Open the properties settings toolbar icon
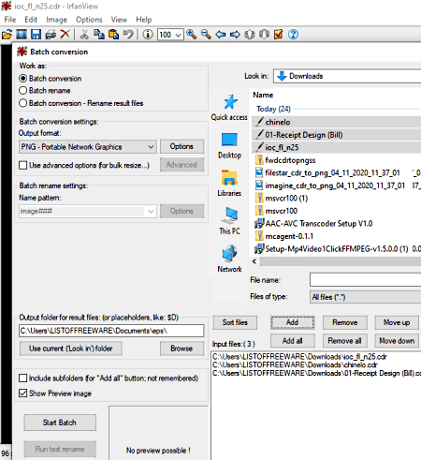 (x=279, y=35)
